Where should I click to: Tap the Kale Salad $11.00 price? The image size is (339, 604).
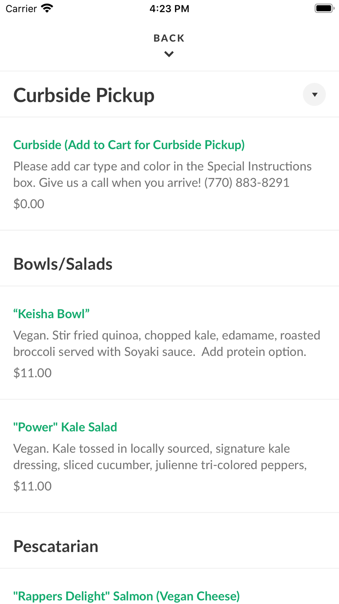pyautogui.click(x=33, y=486)
